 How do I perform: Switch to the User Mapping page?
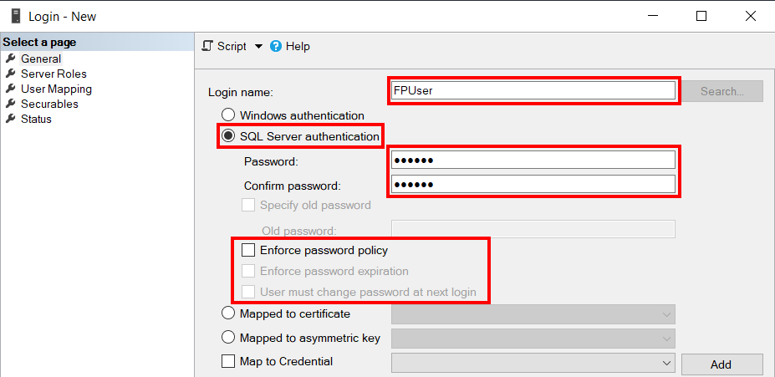(x=56, y=89)
